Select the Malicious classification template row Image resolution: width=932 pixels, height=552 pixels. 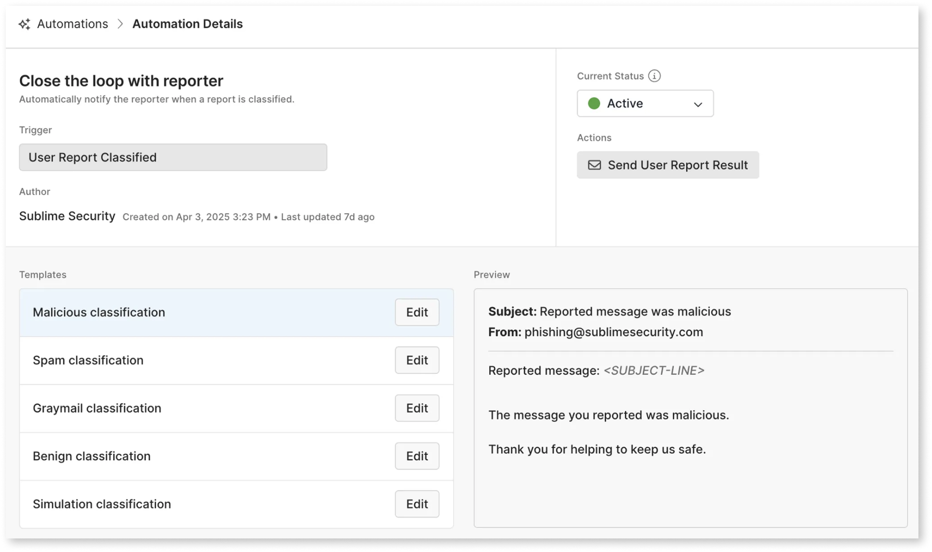click(x=99, y=312)
